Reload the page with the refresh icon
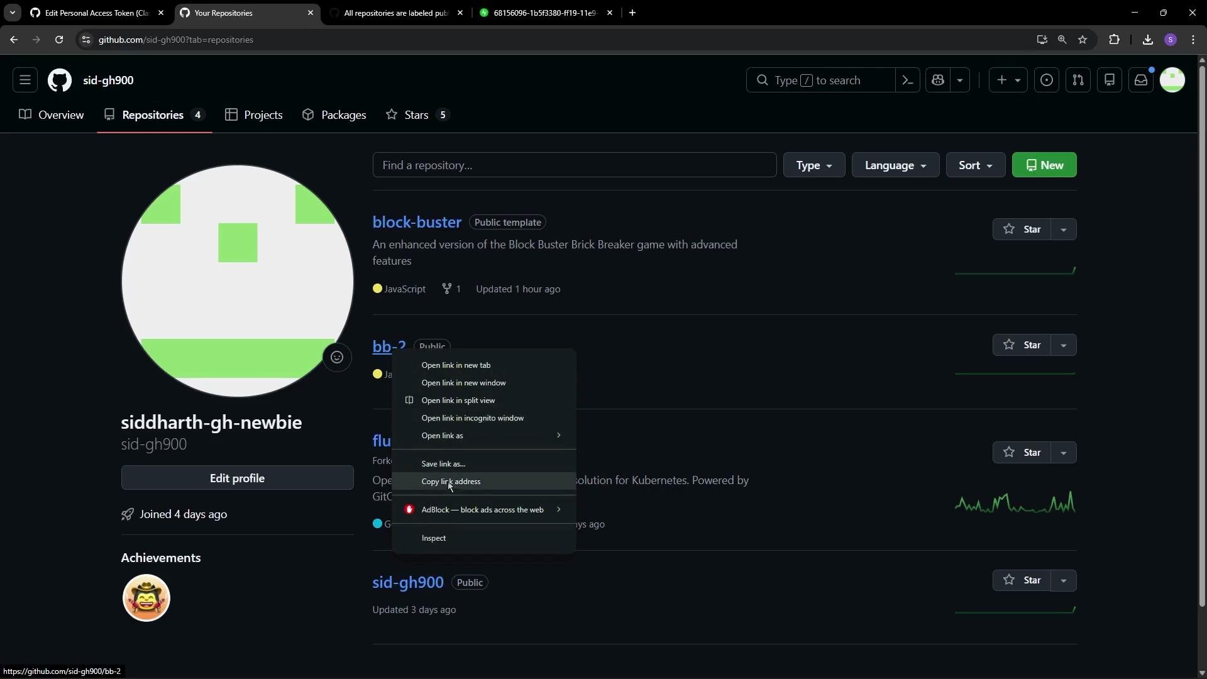The height and width of the screenshot is (679, 1207). coord(59,40)
